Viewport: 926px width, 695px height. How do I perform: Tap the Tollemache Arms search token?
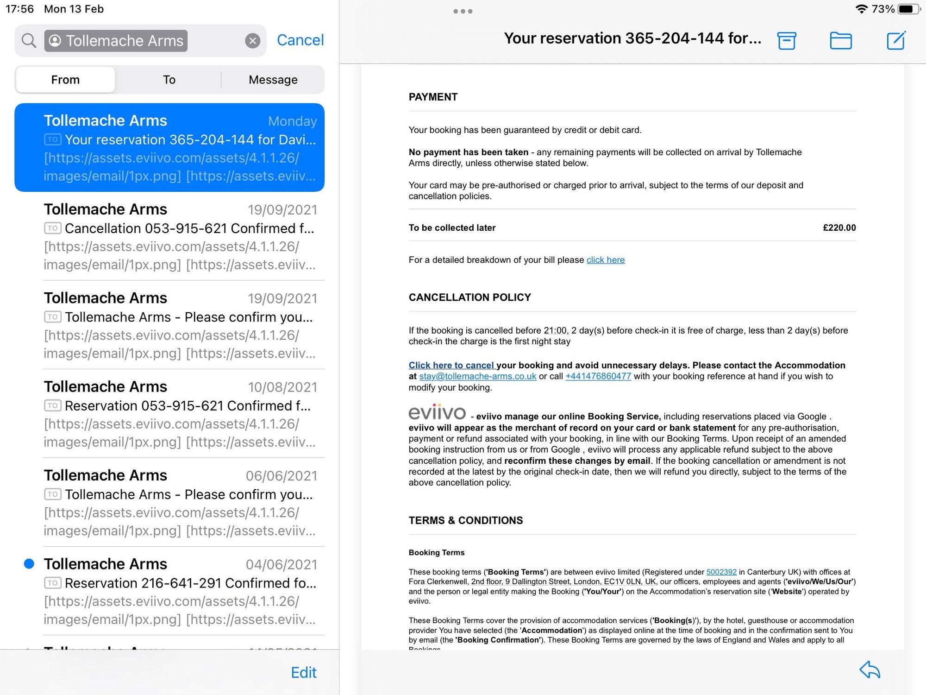tap(116, 41)
